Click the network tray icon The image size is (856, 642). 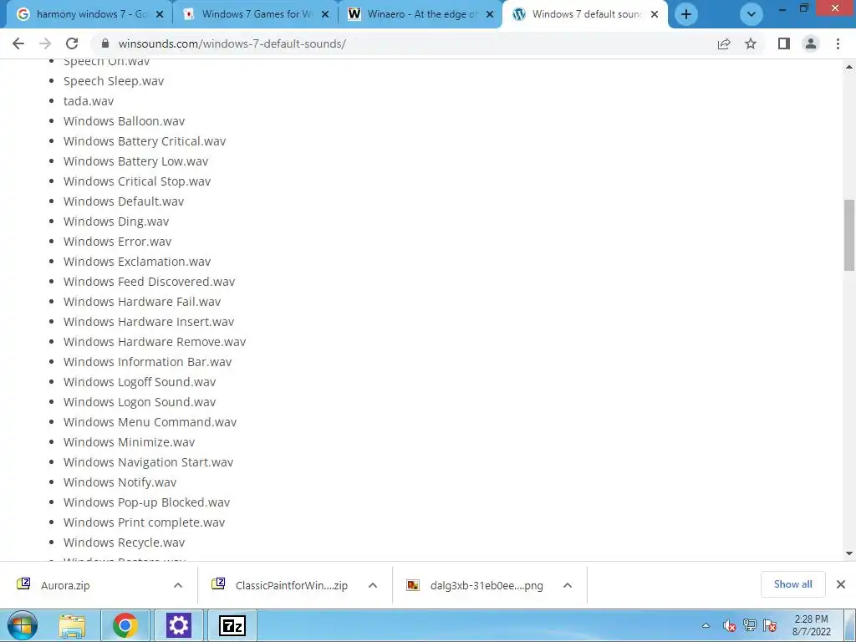click(x=750, y=625)
